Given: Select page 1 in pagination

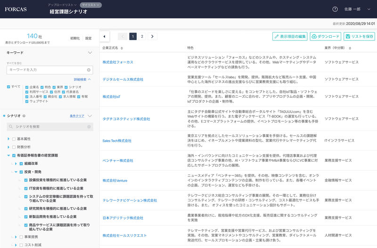Looking at the screenshot, I should (x=133, y=36).
